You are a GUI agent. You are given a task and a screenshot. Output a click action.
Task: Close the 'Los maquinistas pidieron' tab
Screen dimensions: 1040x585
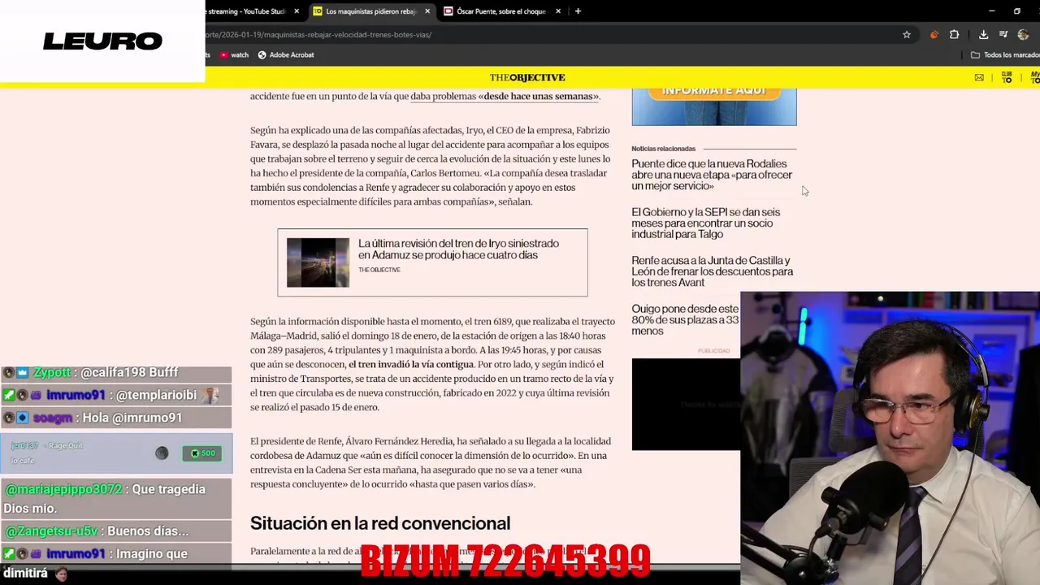click(x=427, y=11)
